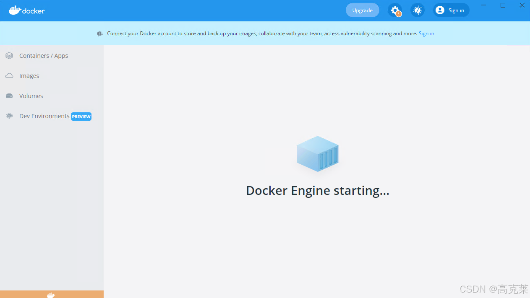Image resolution: width=530 pixels, height=298 pixels.
Task: Click the Troubleshoot bug icon
Action: pyautogui.click(x=417, y=10)
